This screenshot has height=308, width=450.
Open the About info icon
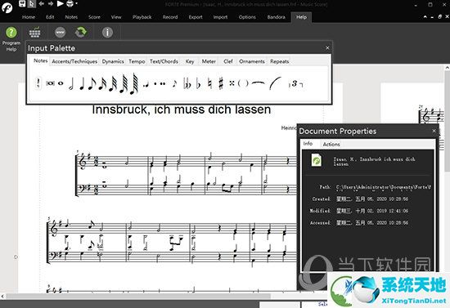pos(107,32)
